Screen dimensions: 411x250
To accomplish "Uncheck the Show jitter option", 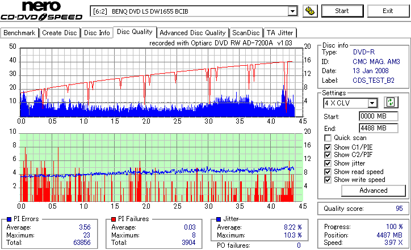I will click(x=328, y=163).
